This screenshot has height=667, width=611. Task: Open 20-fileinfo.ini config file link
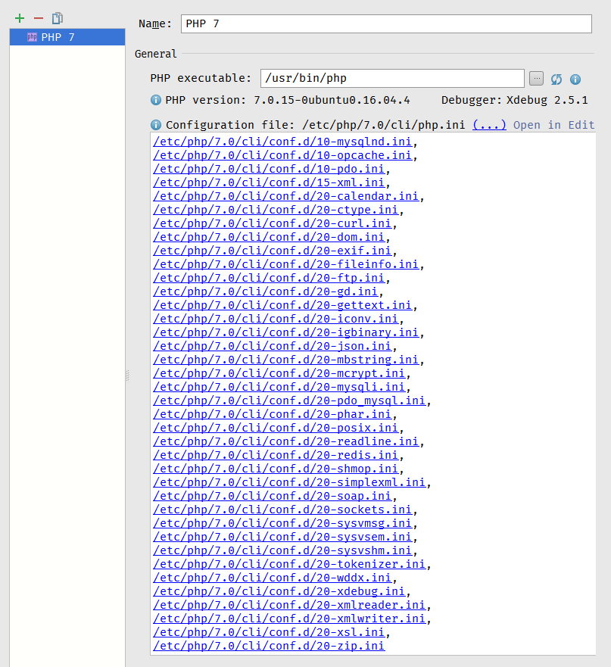pos(286,264)
